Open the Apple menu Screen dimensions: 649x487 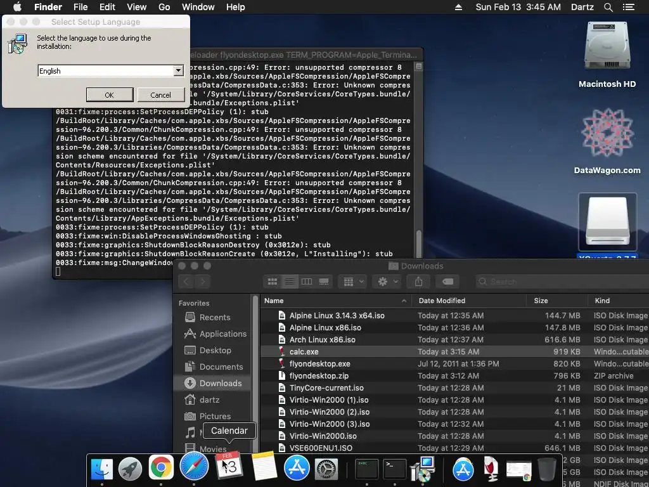(17, 6)
